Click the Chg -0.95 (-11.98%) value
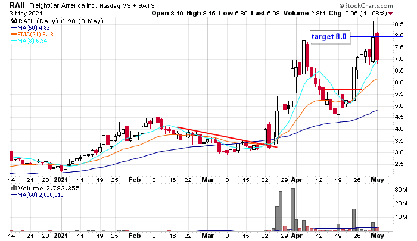417x241 pixels. pos(357,13)
